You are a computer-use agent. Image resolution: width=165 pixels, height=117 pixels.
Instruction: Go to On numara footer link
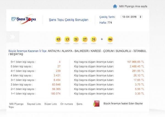(67, 104)
